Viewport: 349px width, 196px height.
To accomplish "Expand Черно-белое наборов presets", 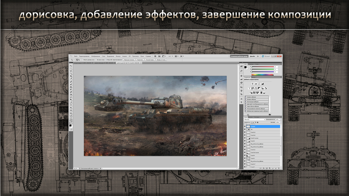I will (x=246, y=106).
